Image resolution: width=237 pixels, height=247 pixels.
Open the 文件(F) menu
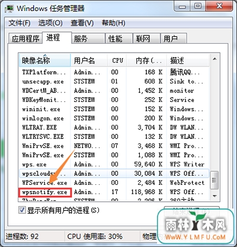tap(19, 23)
